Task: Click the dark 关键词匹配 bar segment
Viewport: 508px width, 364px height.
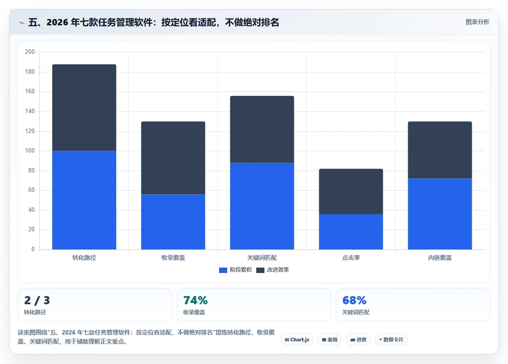Action: click(262, 129)
